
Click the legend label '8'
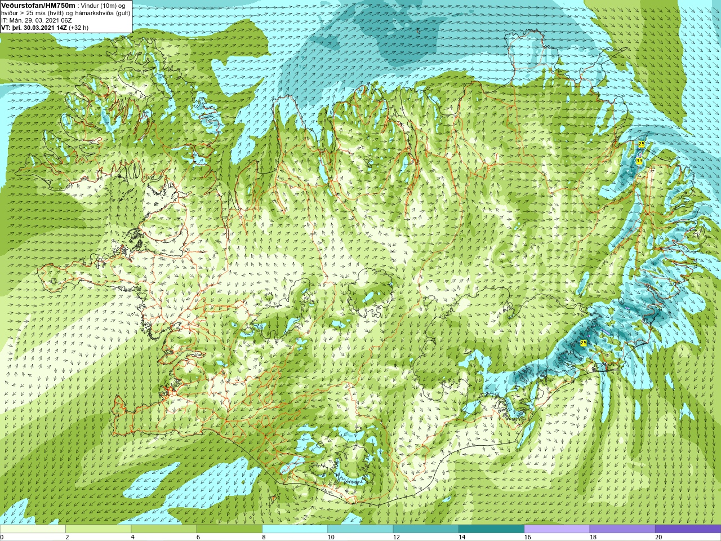(264, 537)
